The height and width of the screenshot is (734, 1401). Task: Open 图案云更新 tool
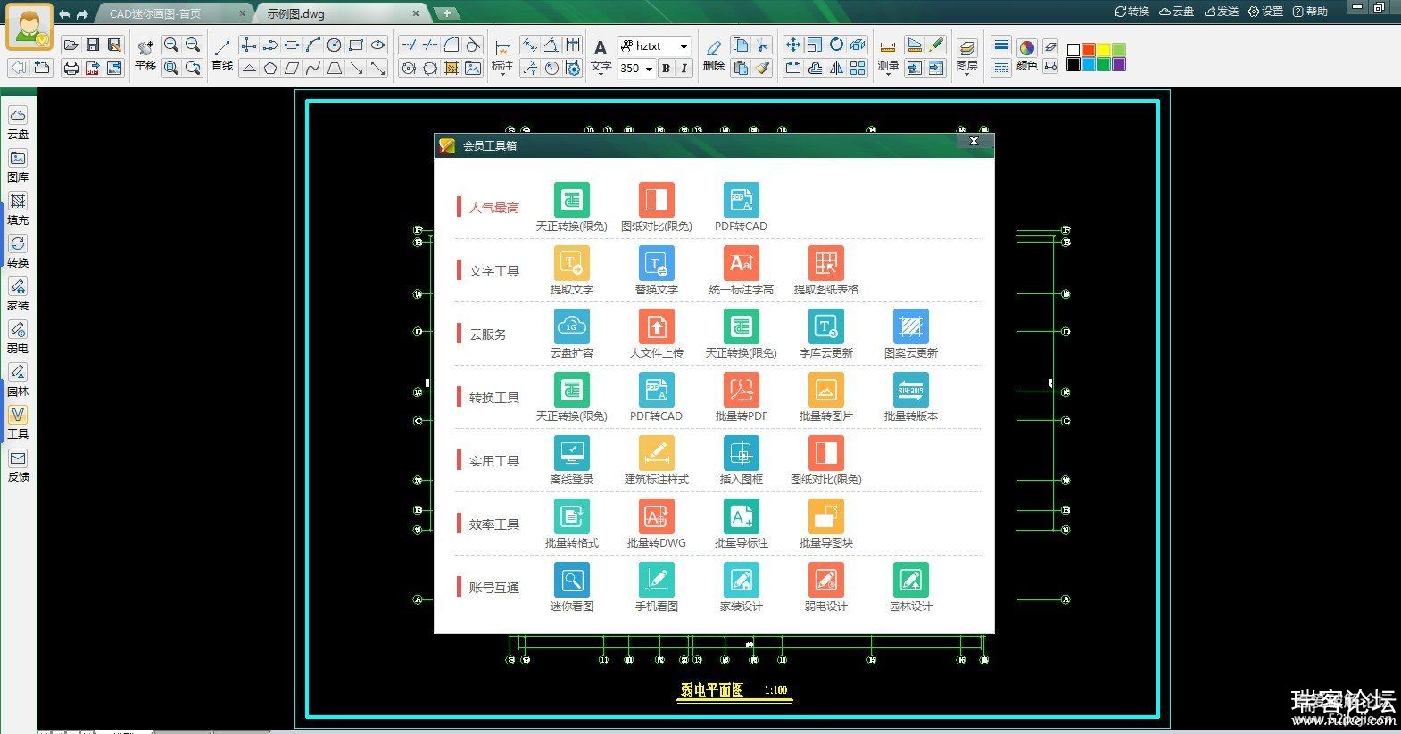910,334
